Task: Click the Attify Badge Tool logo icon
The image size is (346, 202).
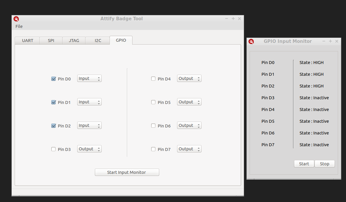Action: [x=16, y=19]
